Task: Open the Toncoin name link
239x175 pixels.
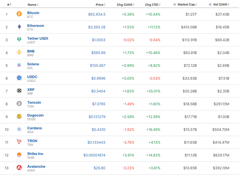Action: coord(34,102)
